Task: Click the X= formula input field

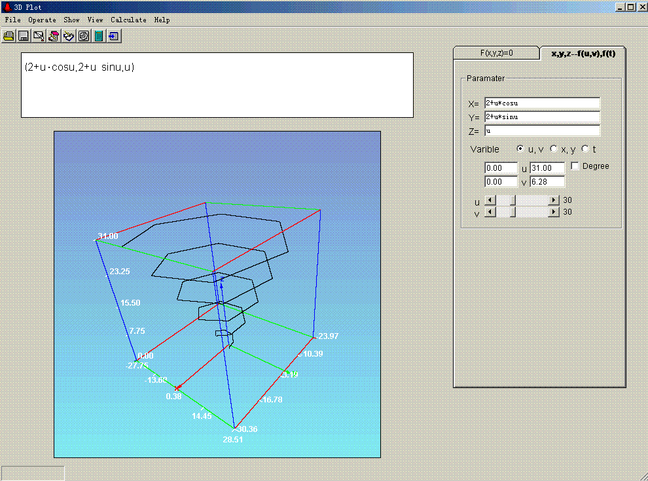Action: point(542,103)
